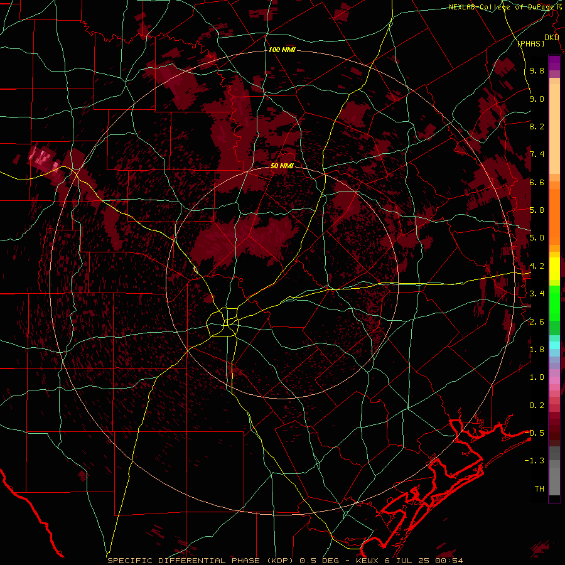
Task: Click the 0.2 scale value
Action: coord(537,406)
